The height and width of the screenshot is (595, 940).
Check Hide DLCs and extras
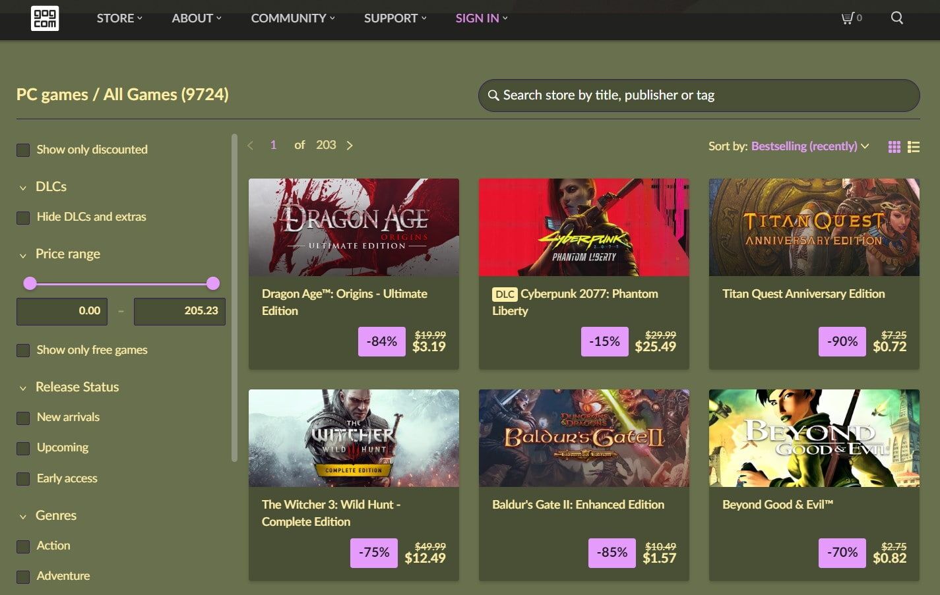pyautogui.click(x=23, y=217)
